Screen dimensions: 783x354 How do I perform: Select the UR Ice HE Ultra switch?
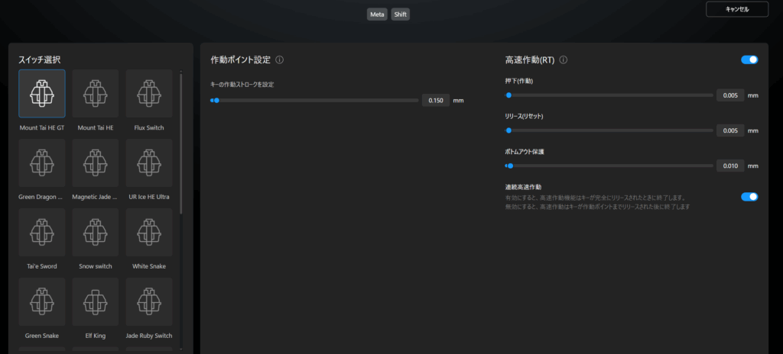(149, 163)
